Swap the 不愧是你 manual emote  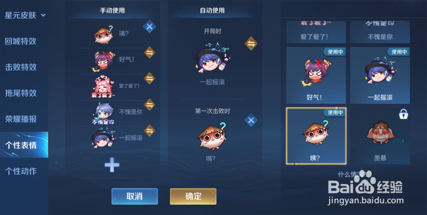point(150,104)
